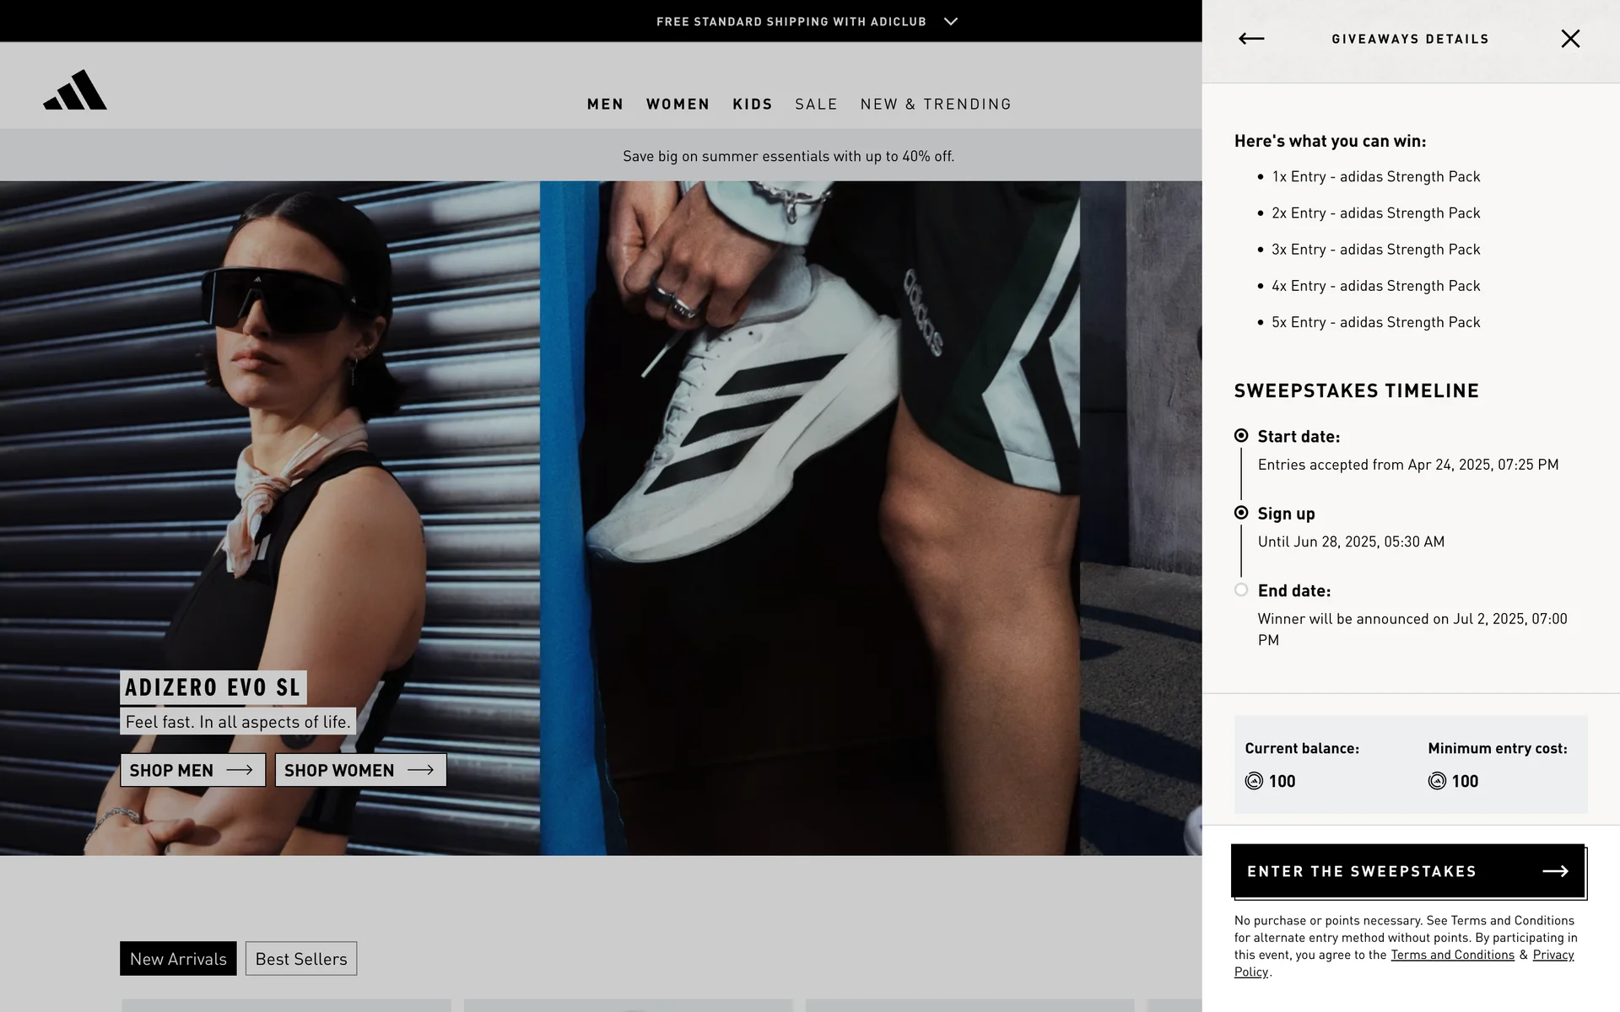Open the Privacy Policy link
1620x1012 pixels.
1552,955
